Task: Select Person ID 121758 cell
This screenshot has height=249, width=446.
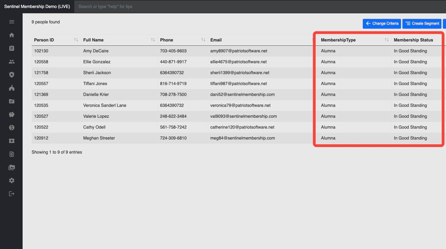Action: coord(41,72)
